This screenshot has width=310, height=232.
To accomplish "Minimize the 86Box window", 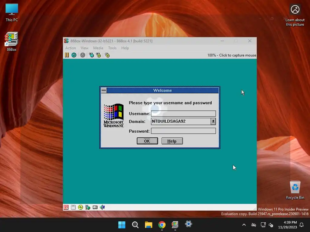I will pos(222,41).
